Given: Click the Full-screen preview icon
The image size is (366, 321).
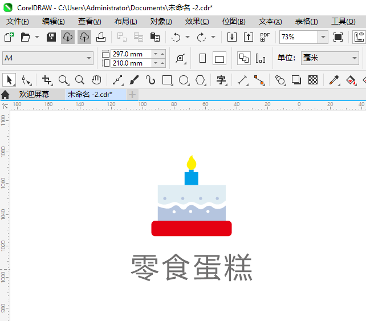Looking at the screenshot, I should click(338, 37).
